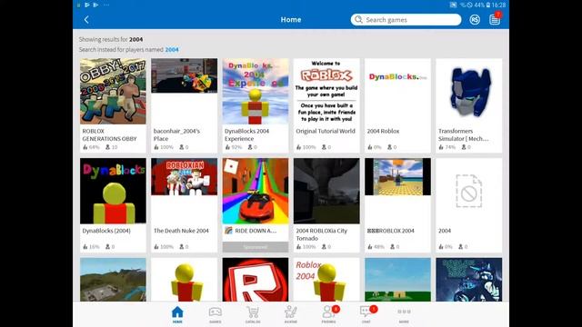The image size is (582, 327).
Task: Click like percentage on GENERATIONS OBBY card
Action: [x=95, y=147]
